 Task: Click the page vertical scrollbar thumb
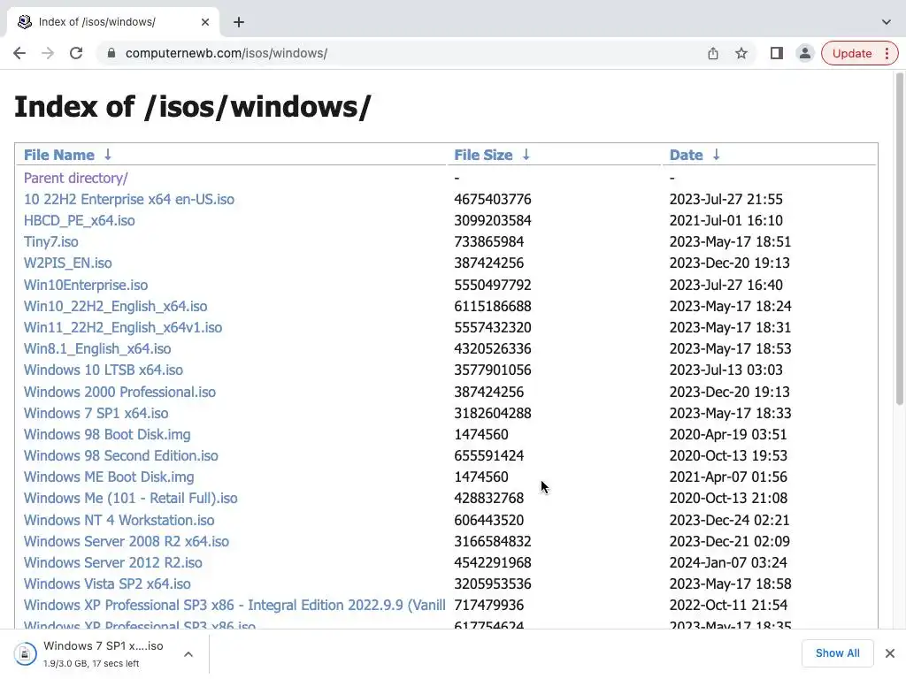pyautogui.click(x=899, y=238)
